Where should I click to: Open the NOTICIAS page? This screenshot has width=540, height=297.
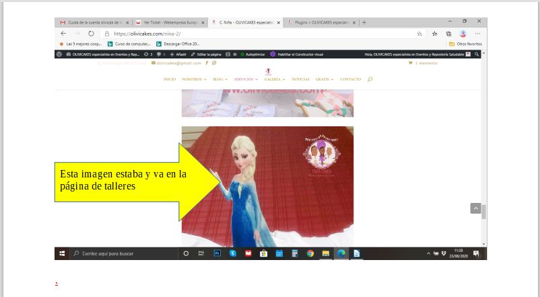point(301,79)
